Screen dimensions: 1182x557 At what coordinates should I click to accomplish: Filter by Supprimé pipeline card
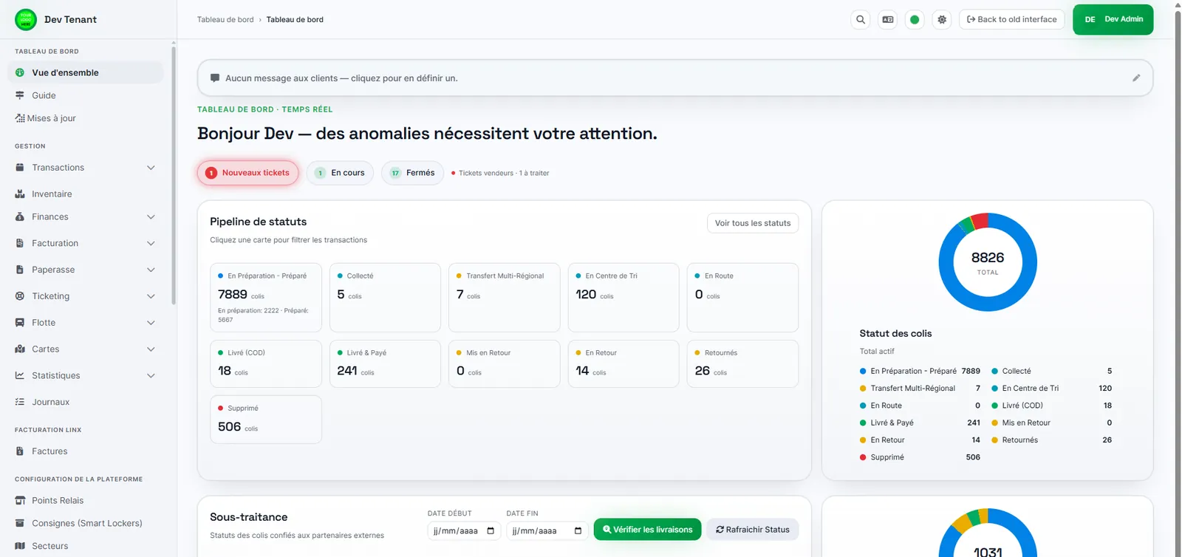pyautogui.click(x=266, y=420)
